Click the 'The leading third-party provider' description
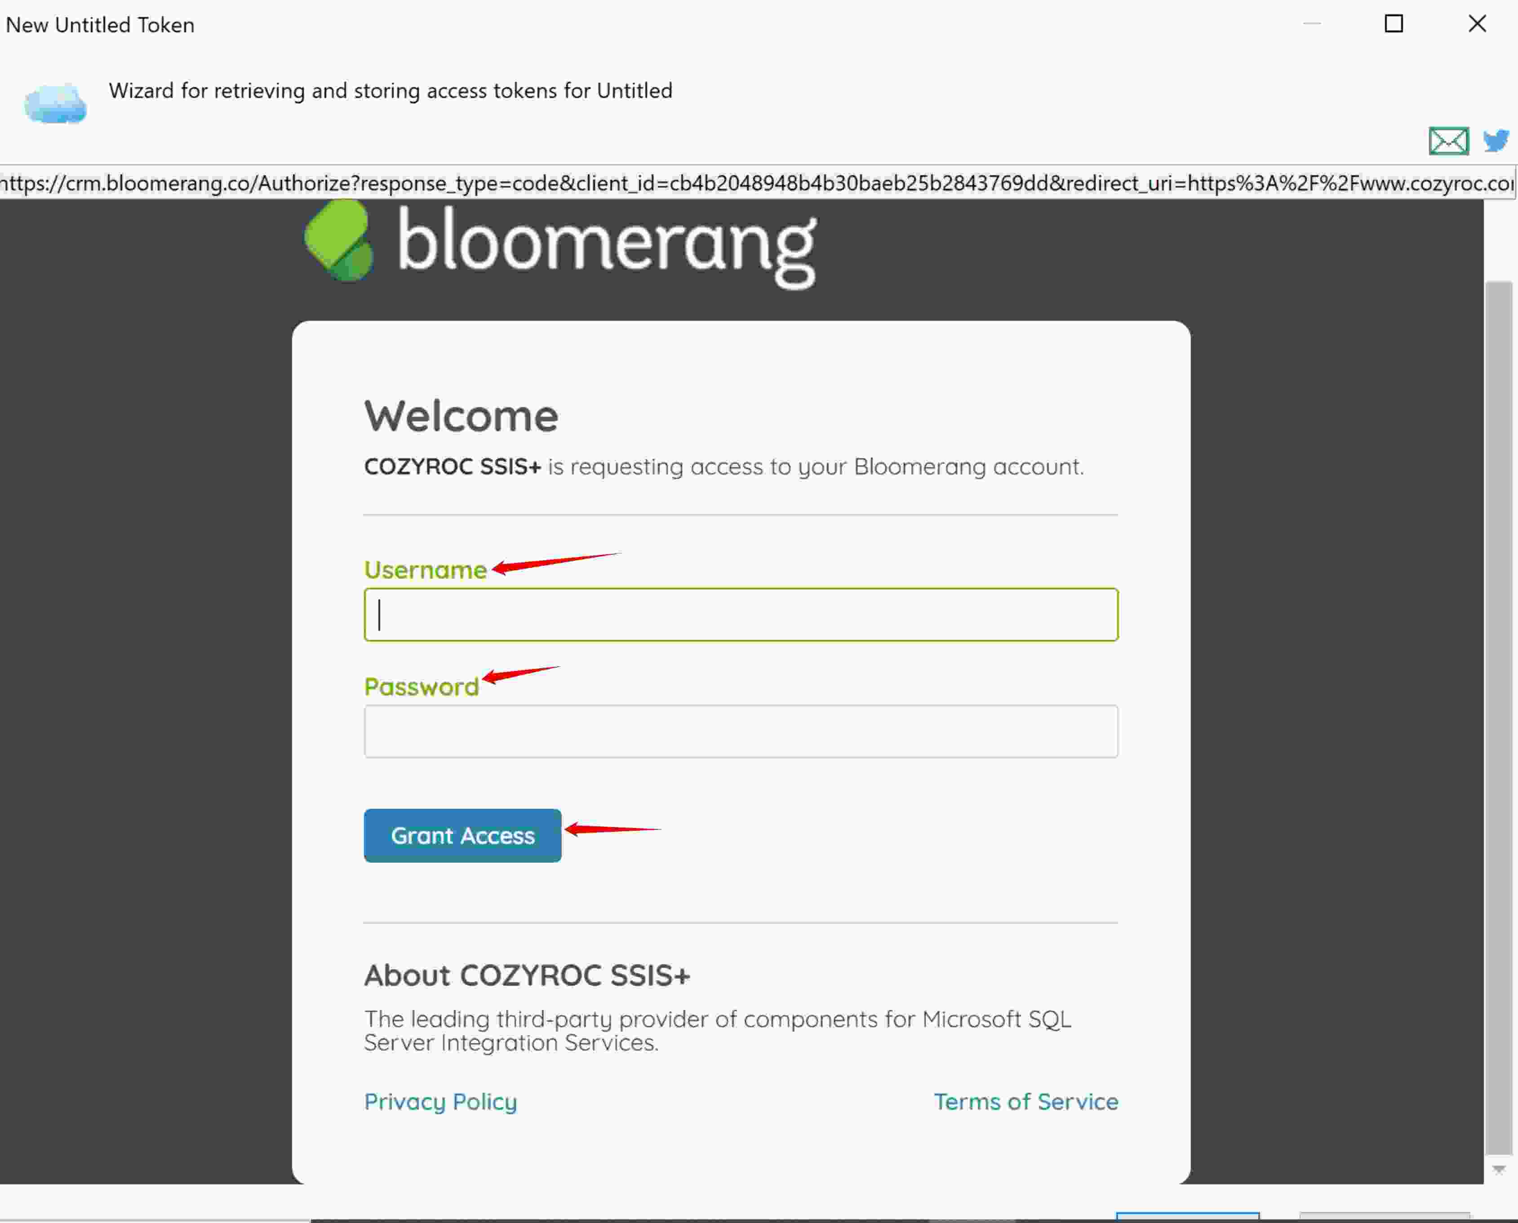This screenshot has width=1518, height=1223. pyautogui.click(x=717, y=1031)
